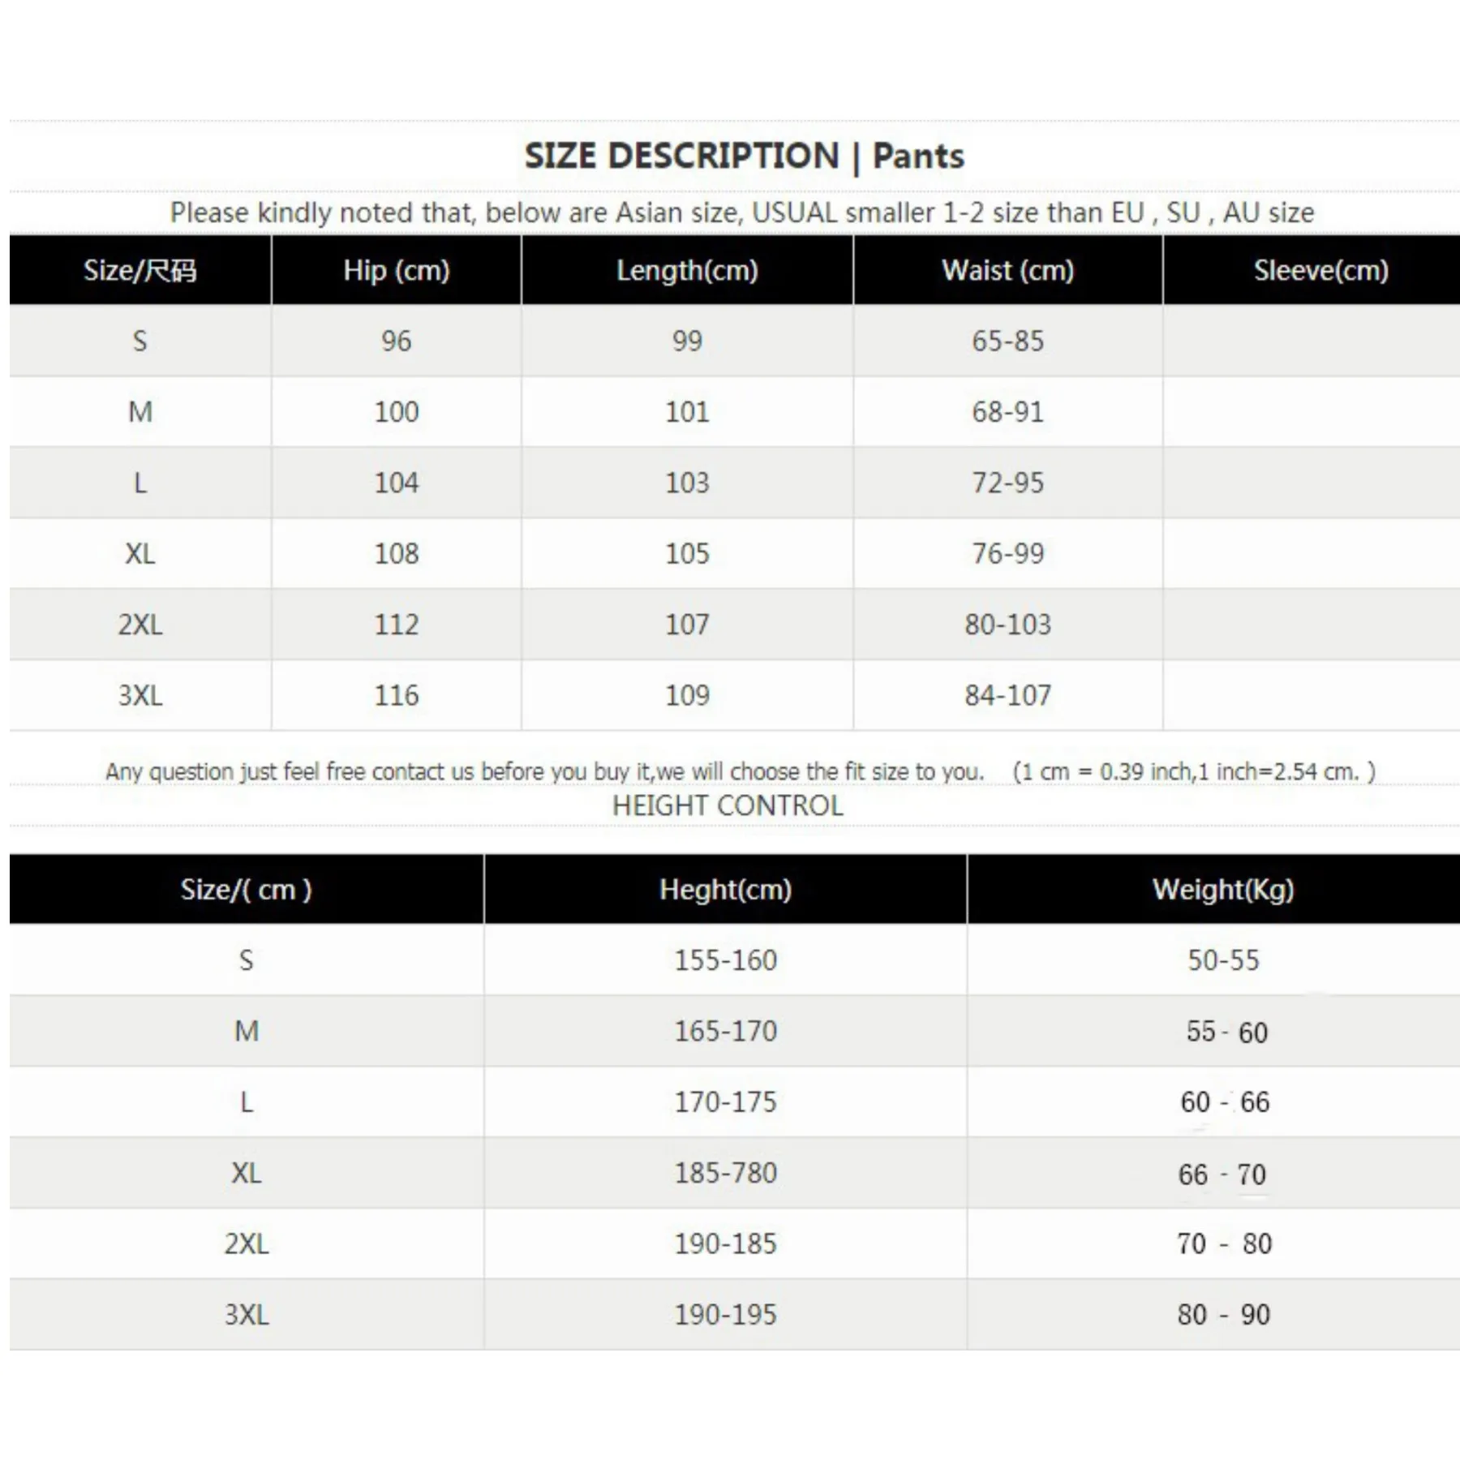Image resolution: width=1460 pixels, height=1460 pixels.
Task: Select the 65-85 waist value
Action: click(x=1007, y=341)
